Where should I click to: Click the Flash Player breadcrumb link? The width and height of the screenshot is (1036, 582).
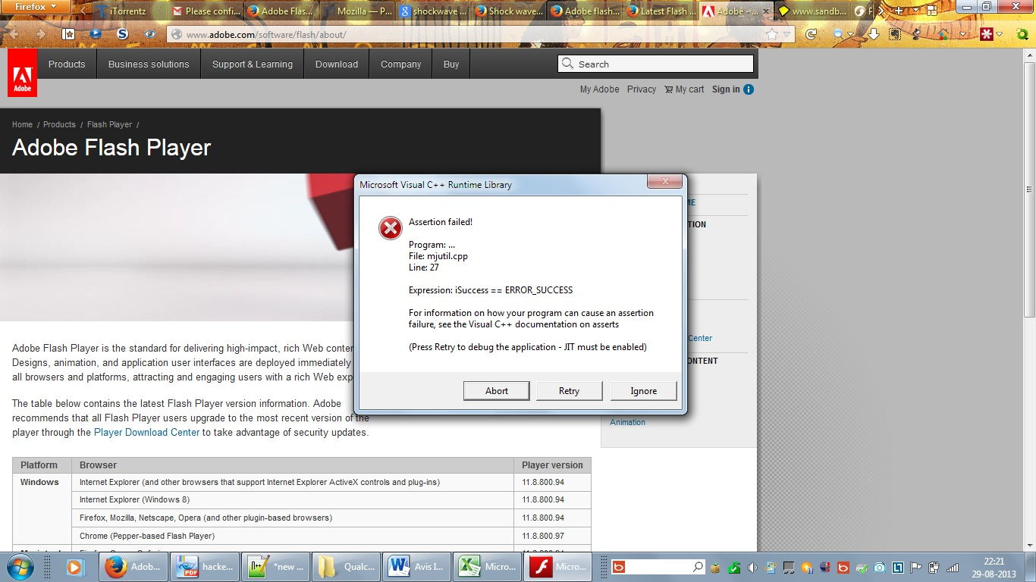point(109,124)
